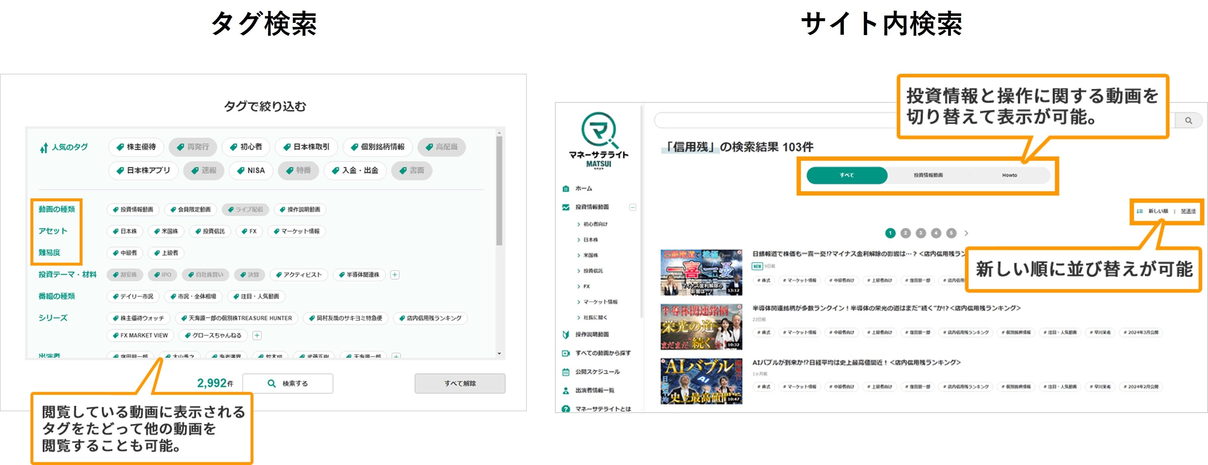The width and height of the screenshot is (1208, 465).
Task: Expand more 投資テーマ・材料 tags with plus
Action: pyautogui.click(x=395, y=275)
